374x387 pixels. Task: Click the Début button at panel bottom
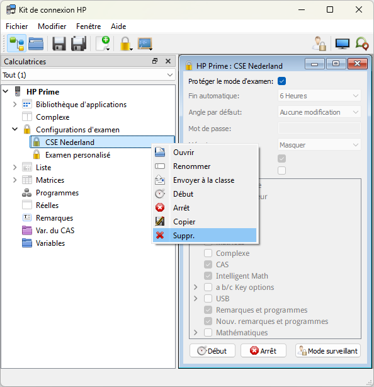point(212,350)
